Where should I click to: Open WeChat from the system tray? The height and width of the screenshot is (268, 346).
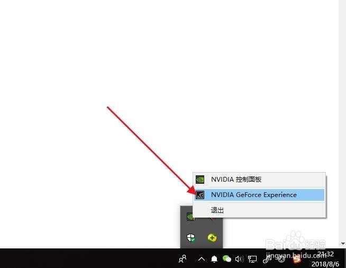click(x=226, y=258)
